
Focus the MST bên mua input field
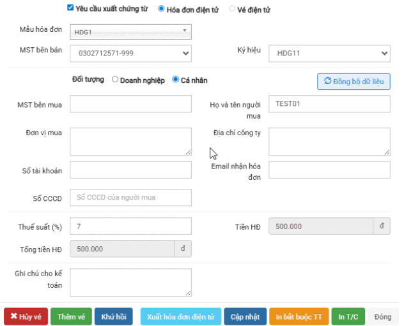130,104
